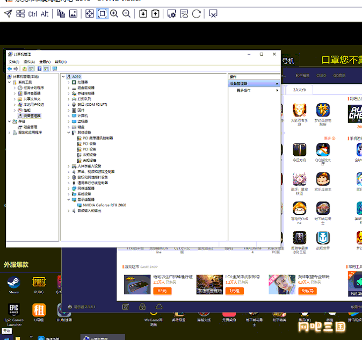
Task: Open the 文件(F) menu
Action: click(14, 62)
